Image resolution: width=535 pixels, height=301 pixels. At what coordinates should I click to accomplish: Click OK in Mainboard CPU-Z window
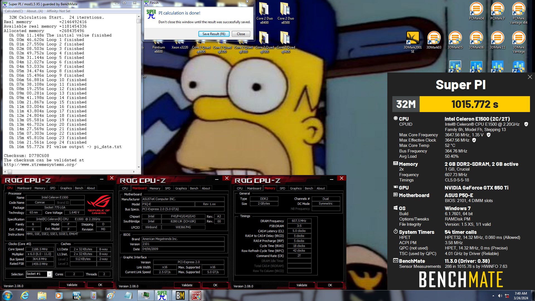point(215,285)
